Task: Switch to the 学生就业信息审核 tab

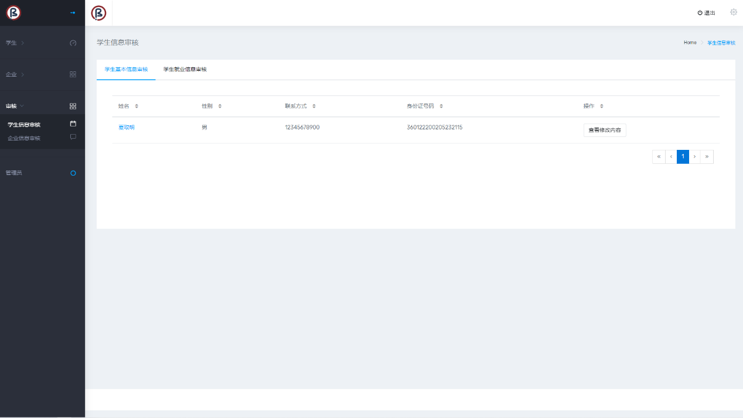Action: 185,70
